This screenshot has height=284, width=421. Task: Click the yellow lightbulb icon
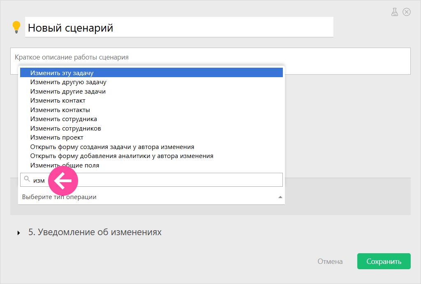click(16, 27)
